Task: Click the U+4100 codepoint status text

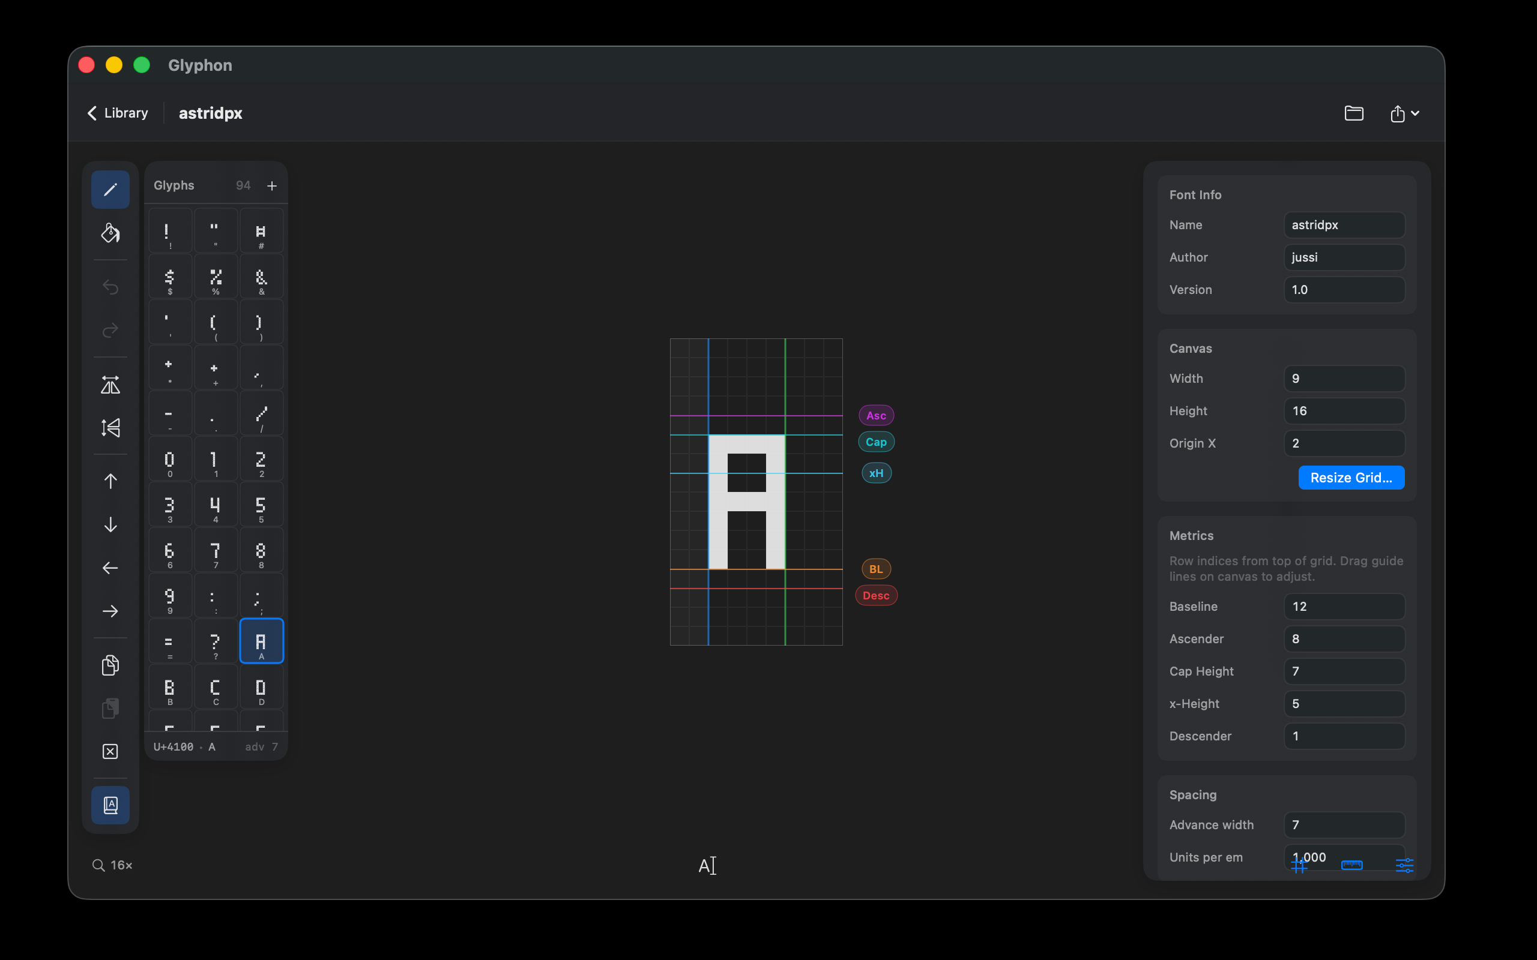Action: [174, 746]
